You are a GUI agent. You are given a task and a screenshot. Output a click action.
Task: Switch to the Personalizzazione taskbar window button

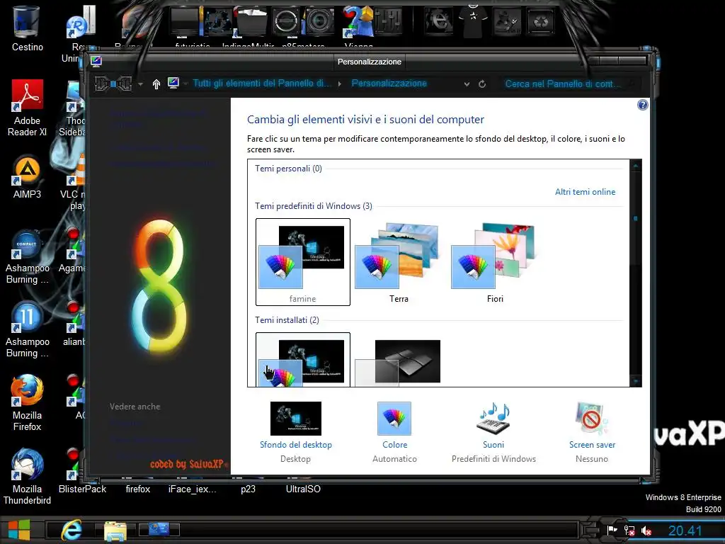coord(159,529)
